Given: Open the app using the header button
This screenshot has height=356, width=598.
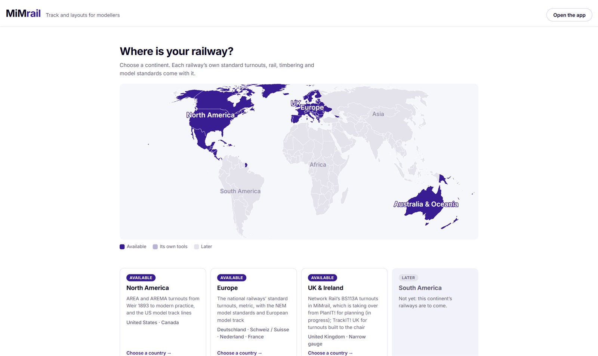Looking at the screenshot, I should [569, 15].
